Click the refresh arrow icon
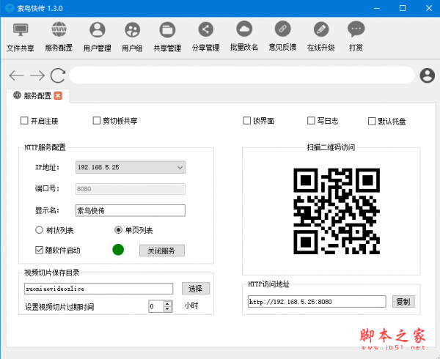The image size is (440, 359). [x=58, y=75]
